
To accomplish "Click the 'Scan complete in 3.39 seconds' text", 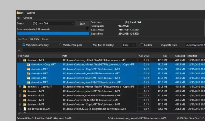I will coord(33,30).
